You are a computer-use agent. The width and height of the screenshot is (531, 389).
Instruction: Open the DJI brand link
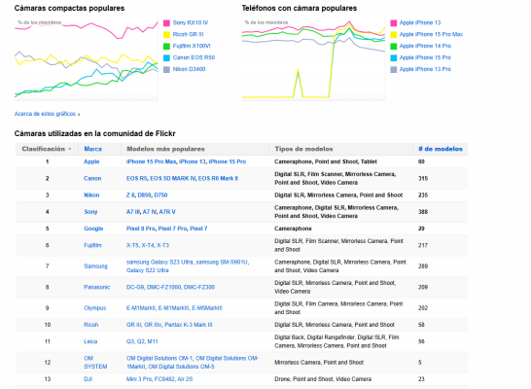coord(88,379)
